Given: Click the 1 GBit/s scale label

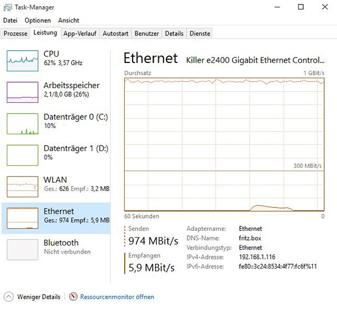Looking at the screenshot, I should pyautogui.click(x=314, y=73).
